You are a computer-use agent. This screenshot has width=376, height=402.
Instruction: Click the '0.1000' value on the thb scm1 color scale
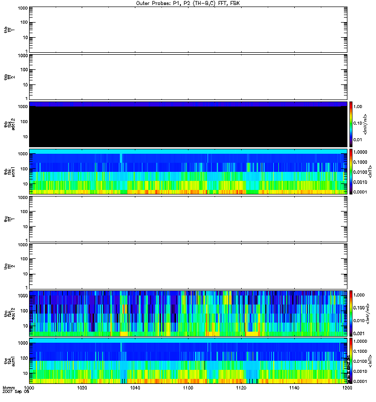360,162
